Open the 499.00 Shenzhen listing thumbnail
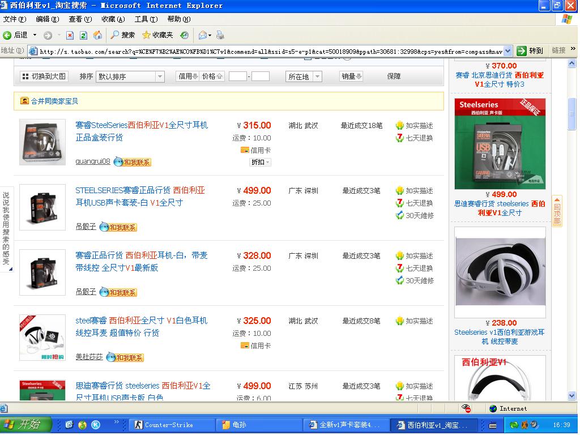The height and width of the screenshot is (435, 580). pos(42,207)
